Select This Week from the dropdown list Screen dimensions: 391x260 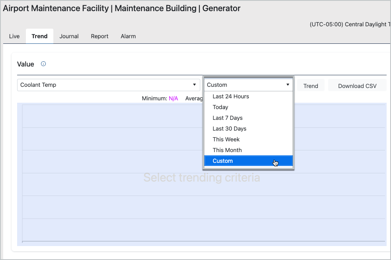pyautogui.click(x=226, y=139)
